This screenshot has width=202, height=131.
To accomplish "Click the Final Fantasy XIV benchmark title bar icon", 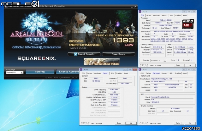I will pyautogui.click(x=6, y=6).
